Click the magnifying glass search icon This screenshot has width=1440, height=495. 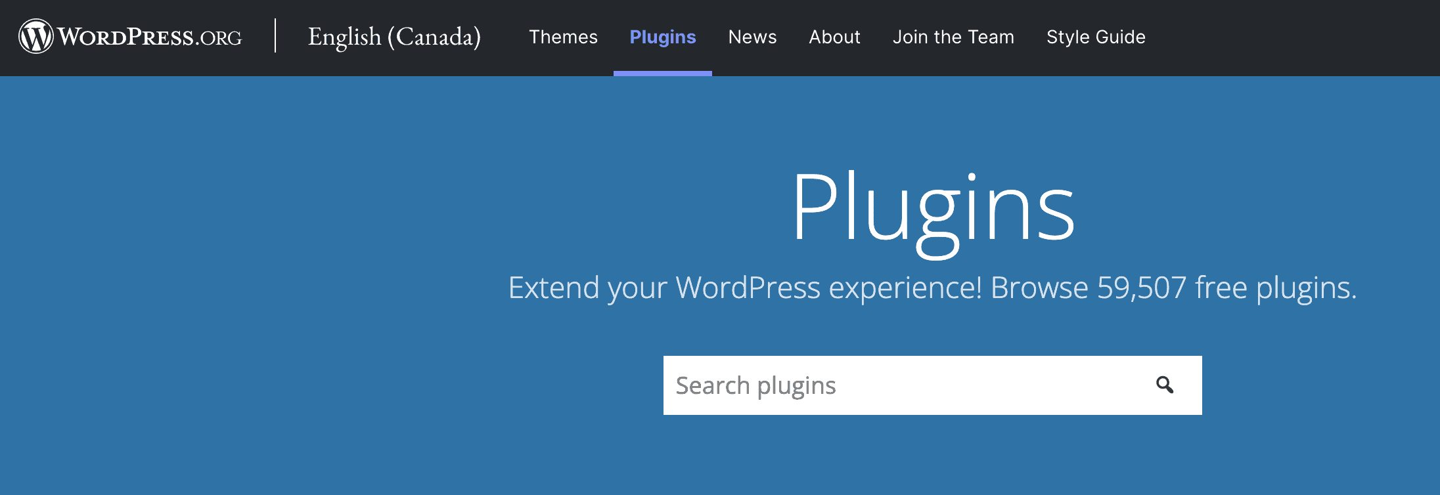(x=1164, y=385)
